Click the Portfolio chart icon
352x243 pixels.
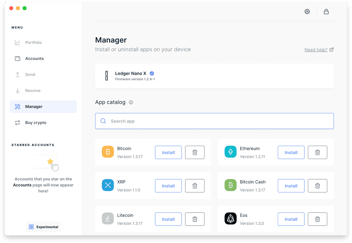tap(18, 42)
